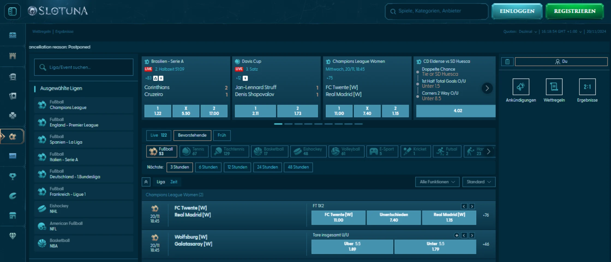Select the 24 Stunden time filter
This screenshot has height=262, width=611.
(x=267, y=167)
